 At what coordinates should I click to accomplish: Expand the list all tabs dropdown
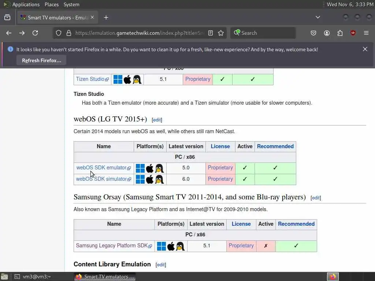(x=318, y=17)
